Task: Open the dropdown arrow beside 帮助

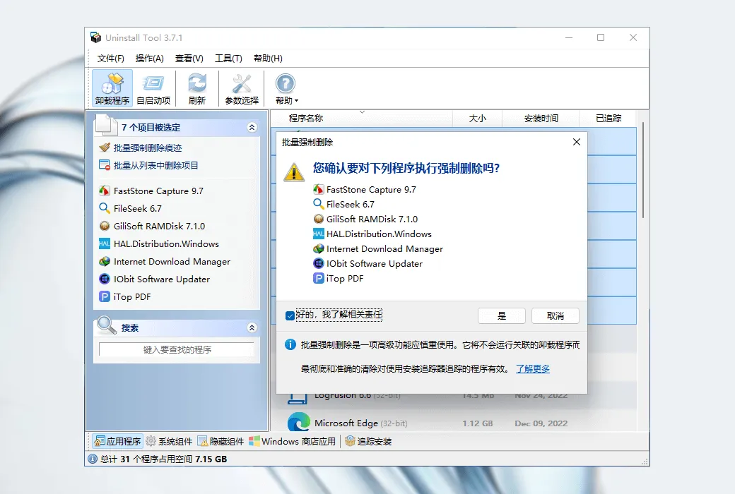Action: 296,101
